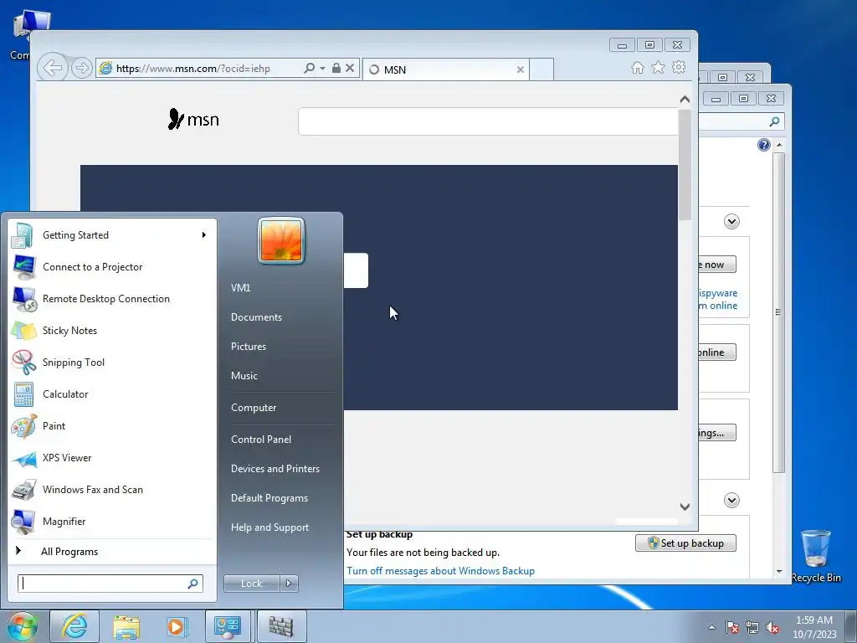
Task: Click Set up backup button in Action Center
Action: click(x=686, y=543)
